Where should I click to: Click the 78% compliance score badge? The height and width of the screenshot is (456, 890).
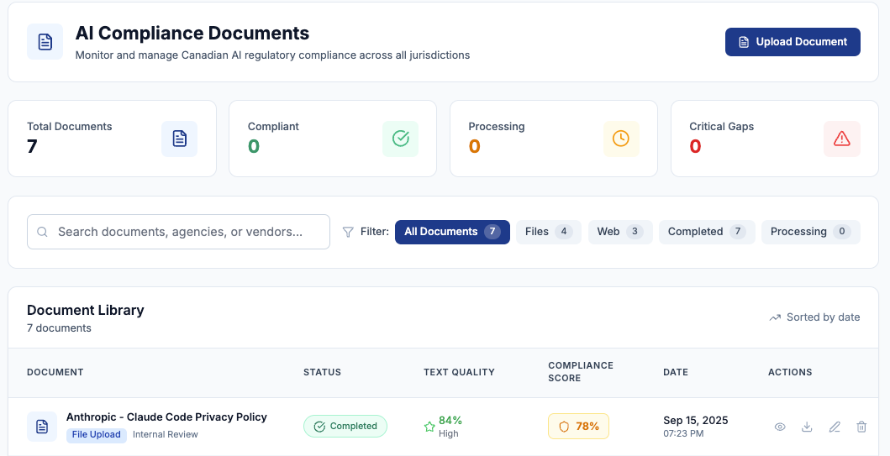click(x=578, y=427)
